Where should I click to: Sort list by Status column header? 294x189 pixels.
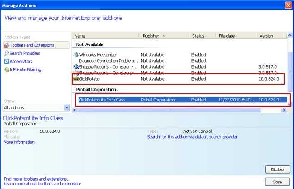pos(202,36)
